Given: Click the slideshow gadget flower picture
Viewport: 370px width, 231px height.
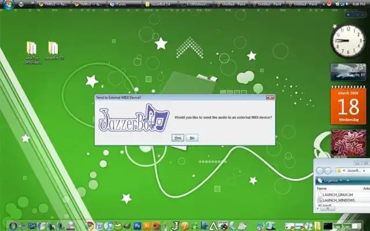Looking at the screenshot, I should coord(348,143).
